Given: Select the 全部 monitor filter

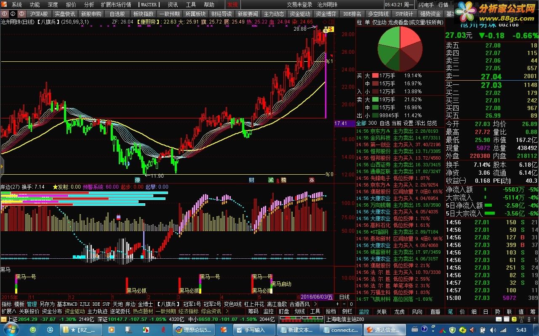Looking at the screenshot, I should [361, 123].
